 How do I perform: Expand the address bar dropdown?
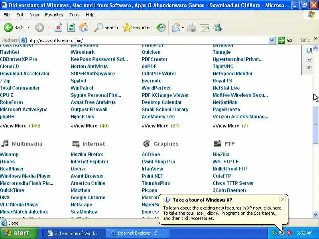click(x=272, y=40)
